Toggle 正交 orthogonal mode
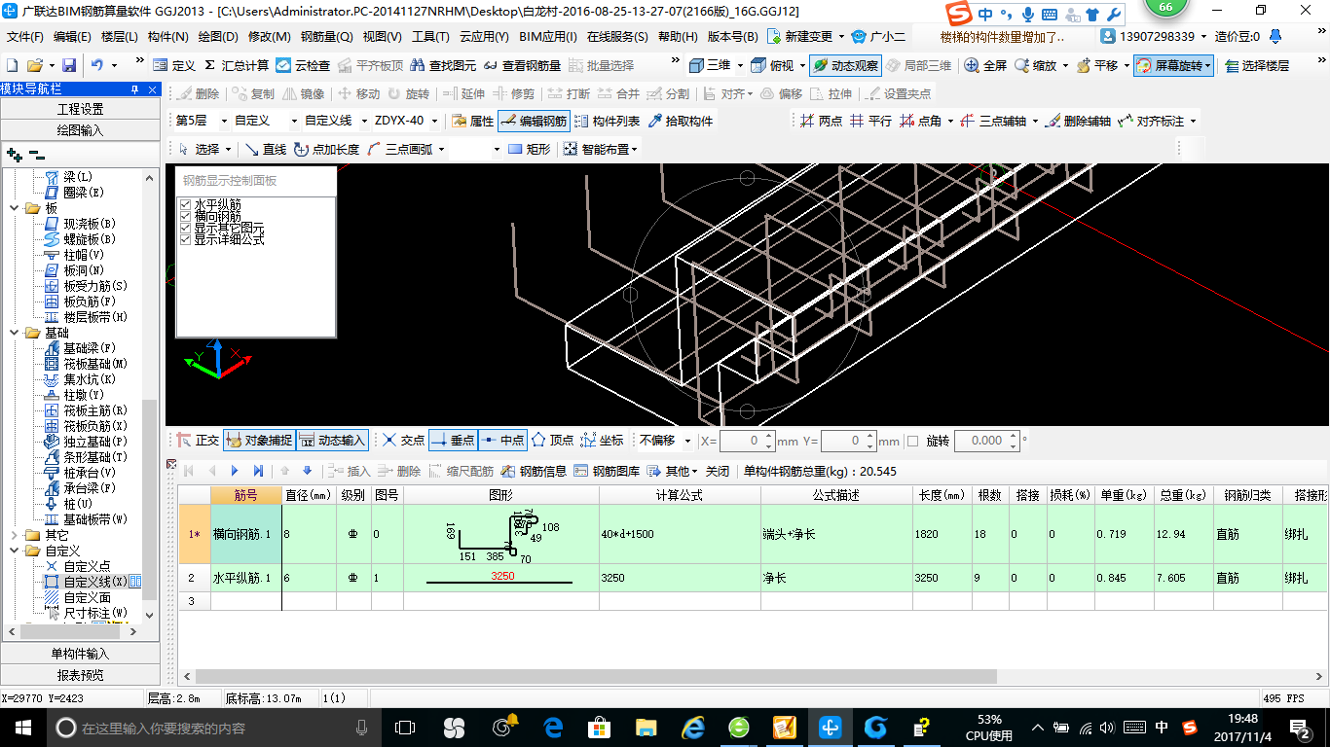Image resolution: width=1330 pixels, height=747 pixels. click(x=198, y=441)
